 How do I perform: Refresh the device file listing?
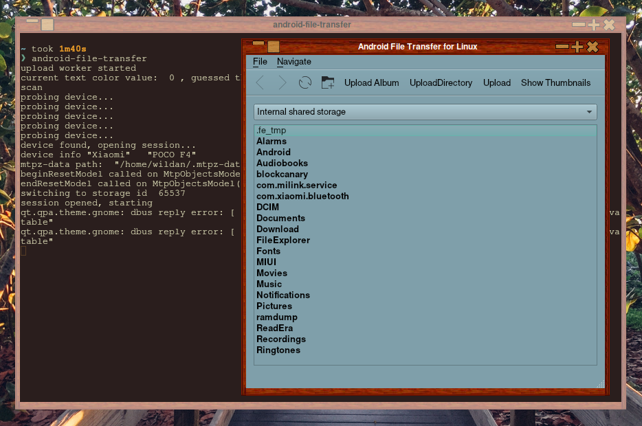click(x=305, y=83)
